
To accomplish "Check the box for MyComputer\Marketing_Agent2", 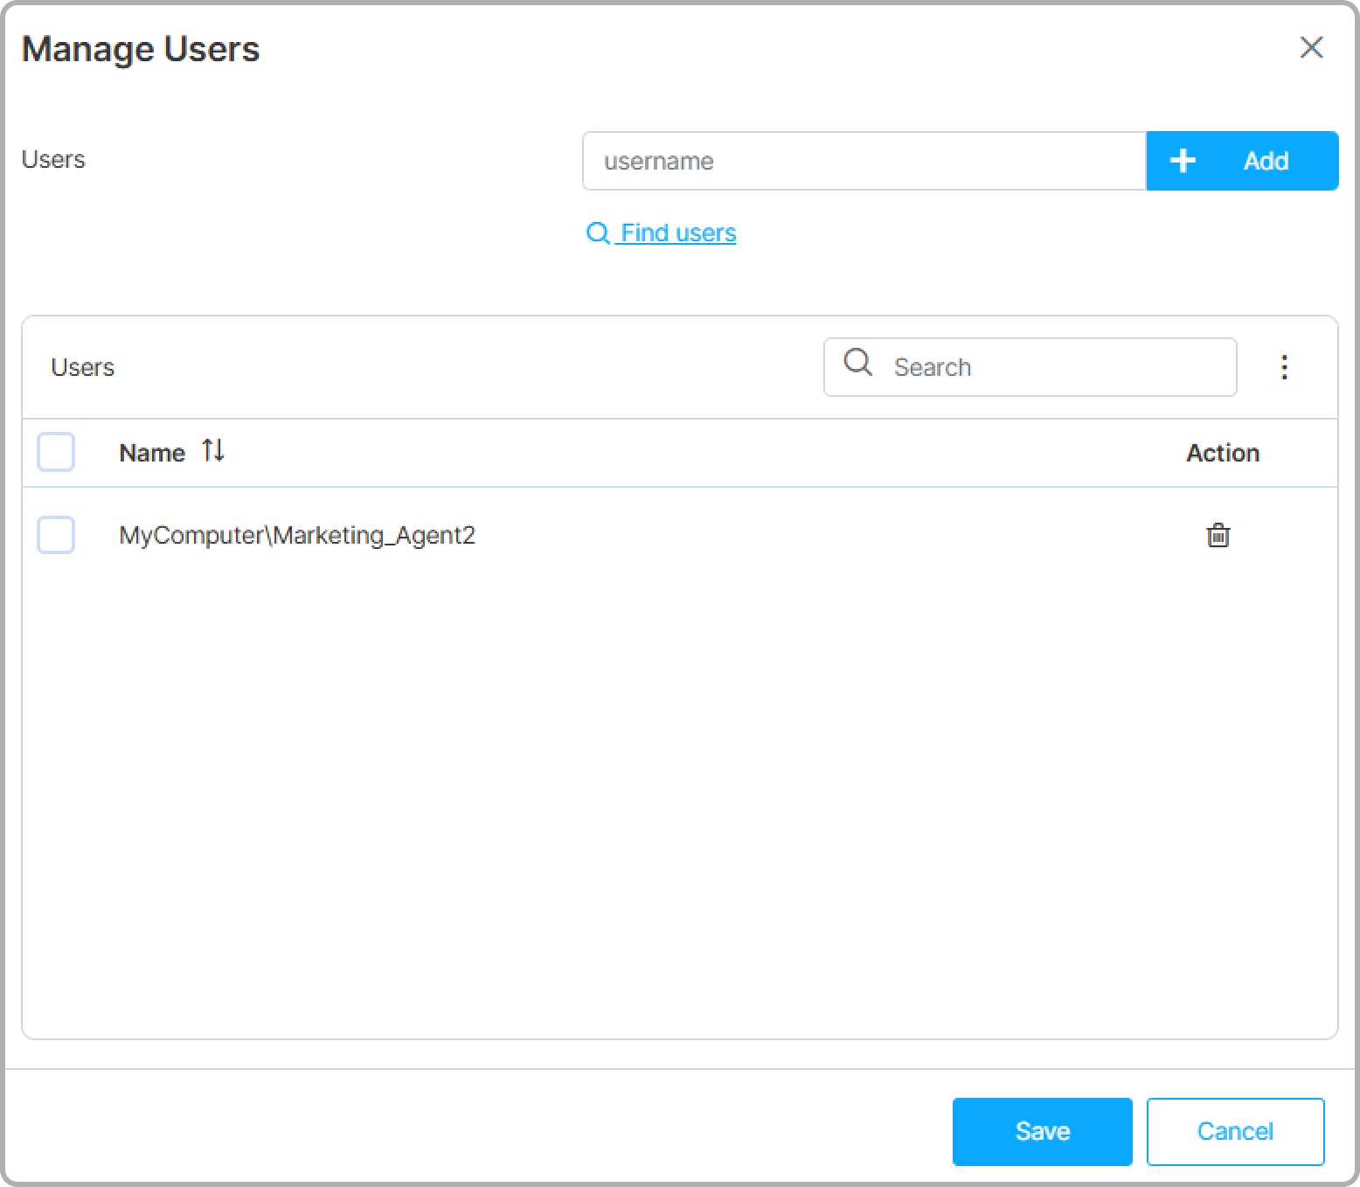I will coord(56,535).
